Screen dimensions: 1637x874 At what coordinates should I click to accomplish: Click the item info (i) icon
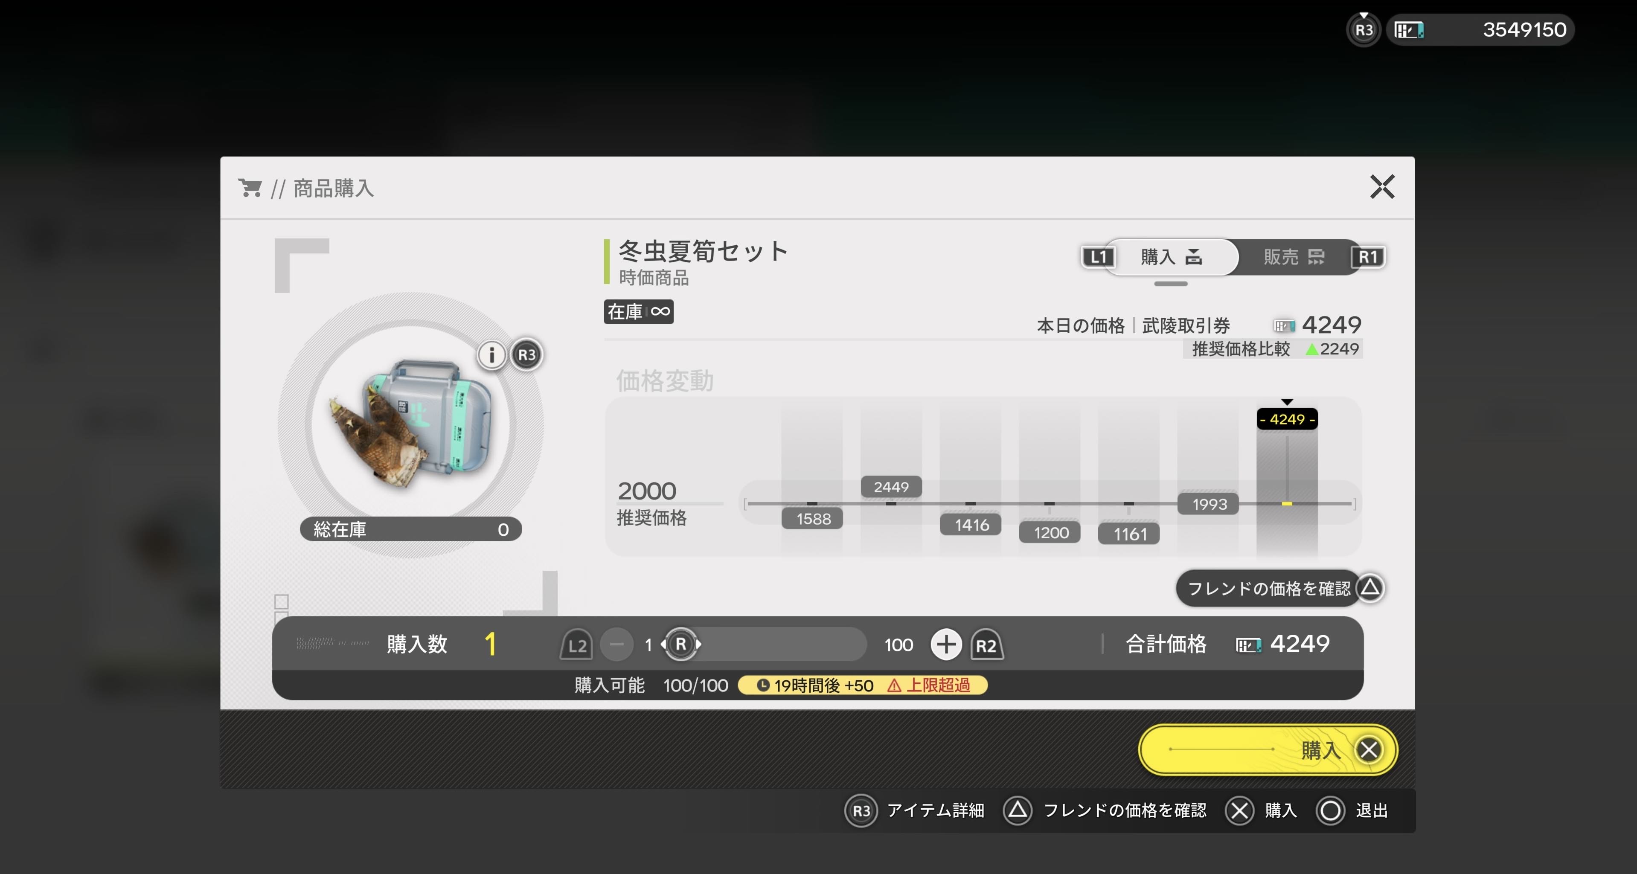point(491,354)
